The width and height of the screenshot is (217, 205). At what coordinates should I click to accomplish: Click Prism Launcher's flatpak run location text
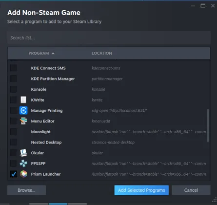[149, 174]
